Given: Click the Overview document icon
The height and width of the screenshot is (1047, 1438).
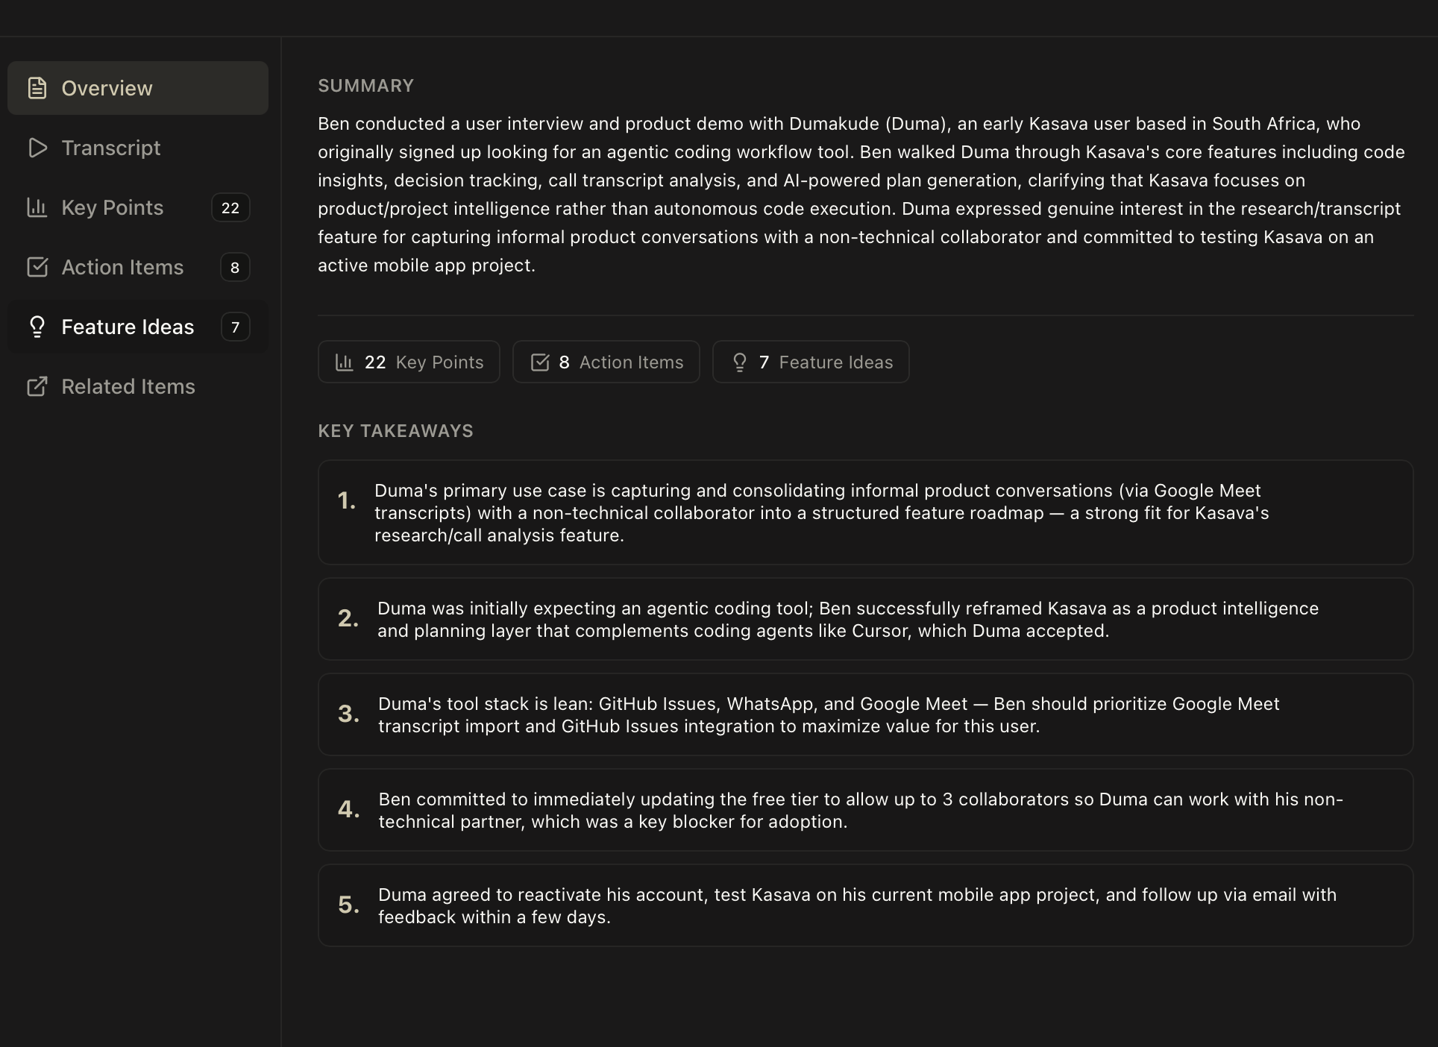Looking at the screenshot, I should [38, 87].
